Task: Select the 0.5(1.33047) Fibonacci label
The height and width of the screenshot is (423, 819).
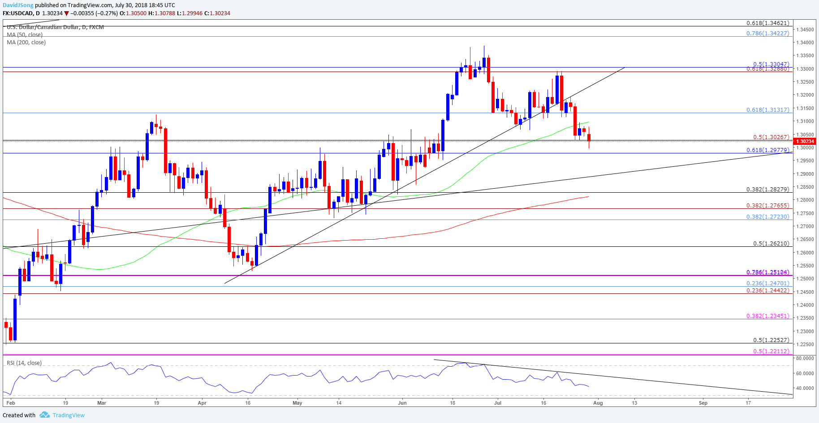Action: point(771,64)
